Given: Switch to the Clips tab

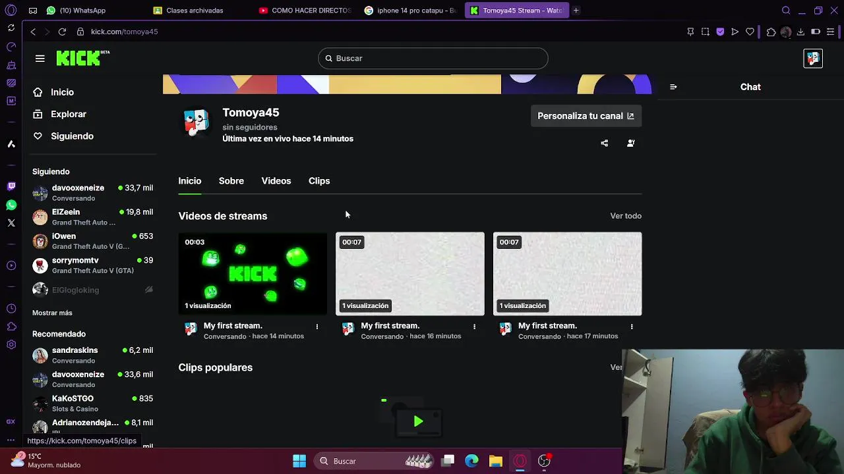Looking at the screenshot, I should pyautogui.click(x=319, y=181).
